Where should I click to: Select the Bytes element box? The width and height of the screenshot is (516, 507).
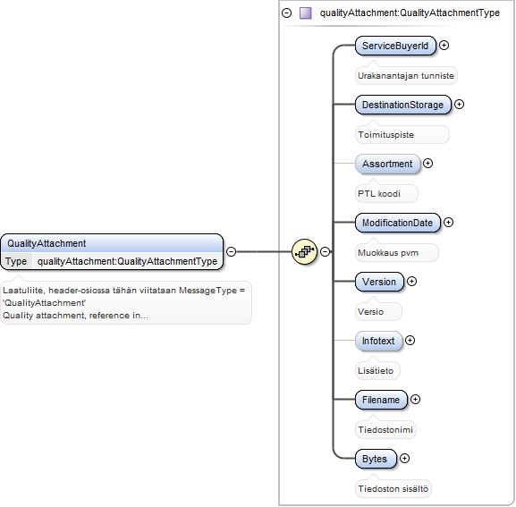376,459
